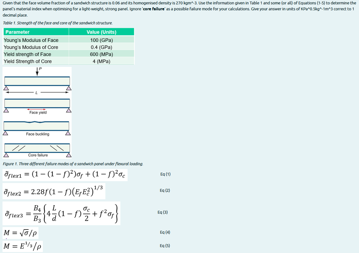Select the 'Yield strength of Face' cell
Screen dimensions: 359x253
click(x=36, y=54)
